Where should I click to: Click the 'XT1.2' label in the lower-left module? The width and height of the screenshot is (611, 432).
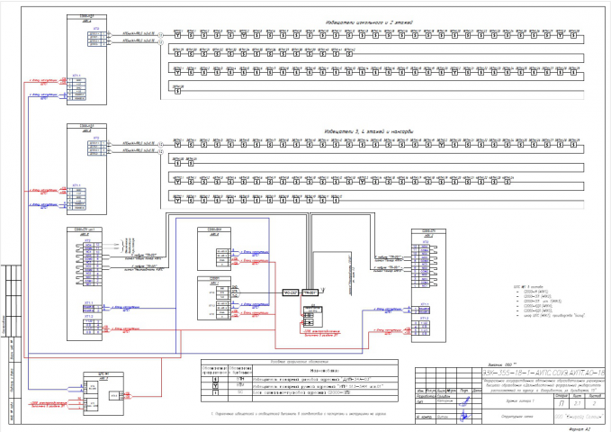[x=89, y=316]
